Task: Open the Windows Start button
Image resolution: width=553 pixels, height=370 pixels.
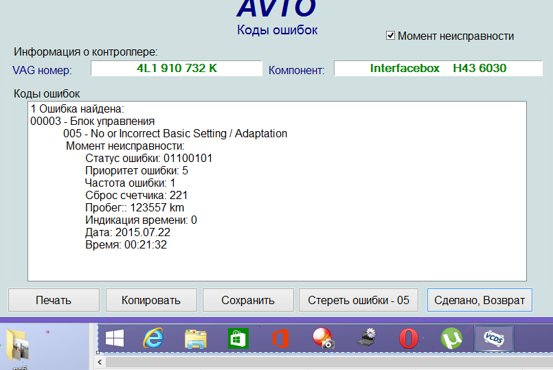Action: point(115,338)
